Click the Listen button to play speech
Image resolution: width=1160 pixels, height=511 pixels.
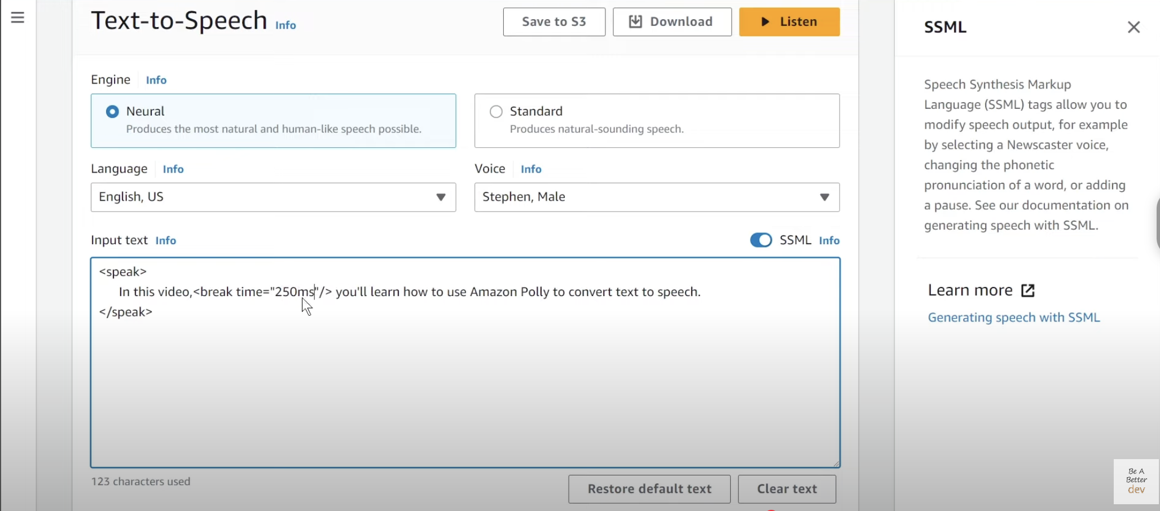[x=789, y=22]
